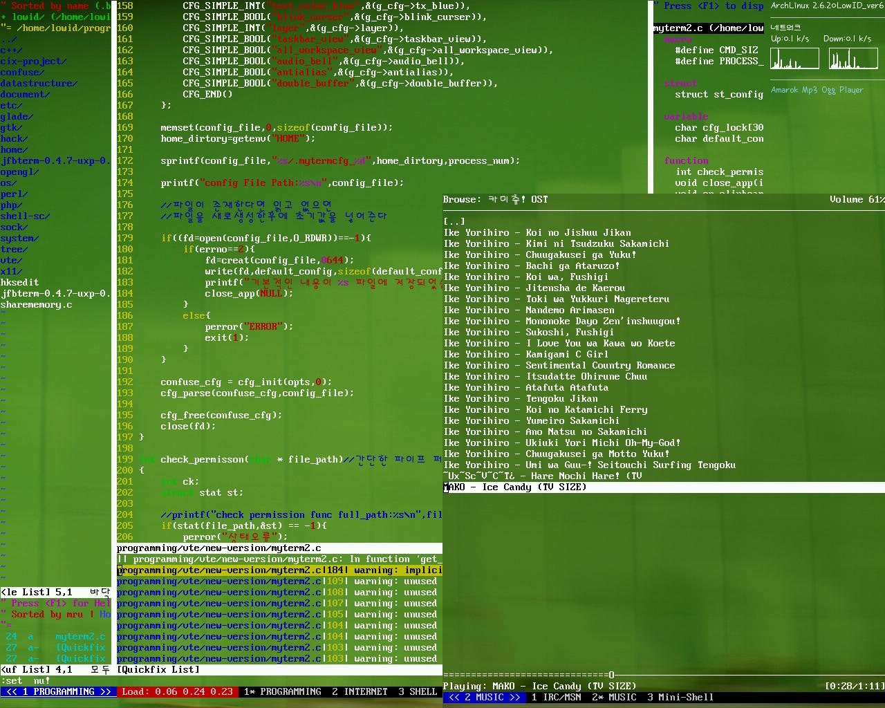Click the << 1 PROGRAMMING >> session label
Image resolution: width=885 pixels, height=708 pixels.
pos(58,691)
